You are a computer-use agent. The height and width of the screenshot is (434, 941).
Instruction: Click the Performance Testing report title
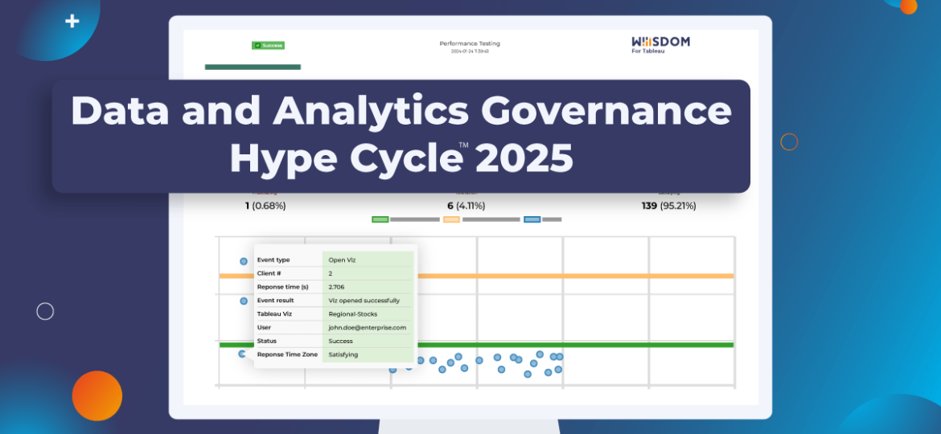point(470,43)
